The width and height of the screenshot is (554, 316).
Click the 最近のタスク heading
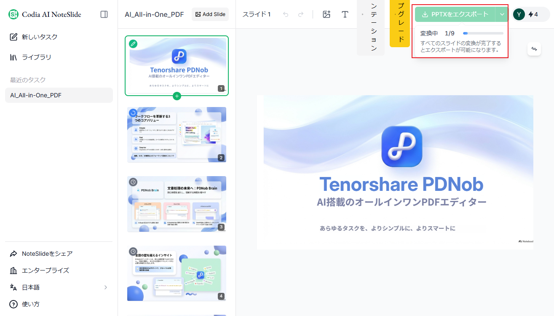[x=28, y=80]
